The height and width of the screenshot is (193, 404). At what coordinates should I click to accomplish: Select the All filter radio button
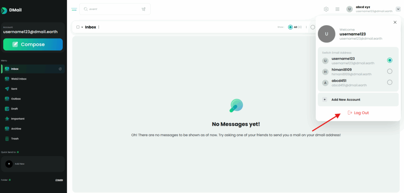[x=290, y=27]
